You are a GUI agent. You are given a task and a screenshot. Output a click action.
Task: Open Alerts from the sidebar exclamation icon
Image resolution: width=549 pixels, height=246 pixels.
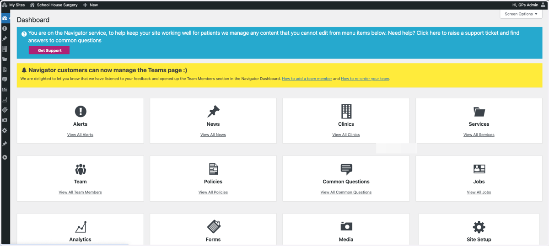click(5, 28)
